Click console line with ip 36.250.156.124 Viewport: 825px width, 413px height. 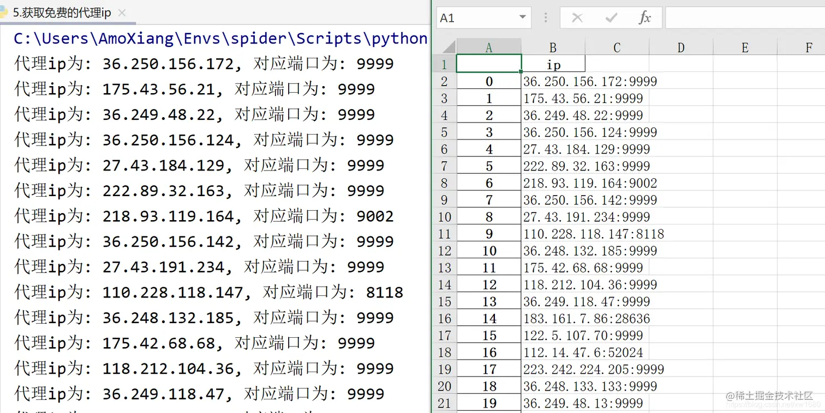[204, 140]
